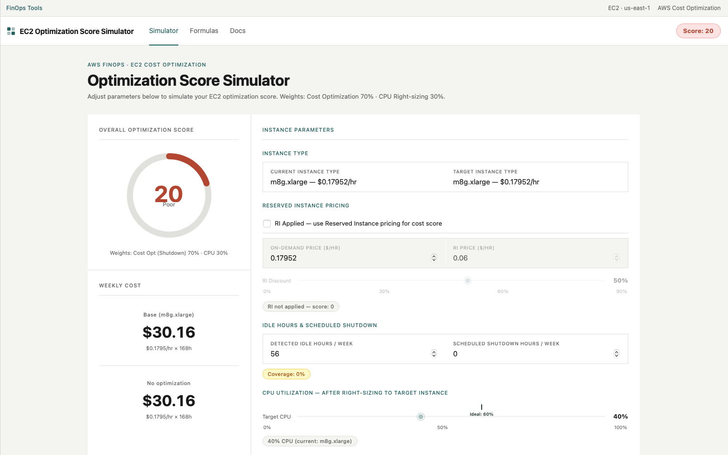
Task: Open the Simulator tab
Action: point(163,31)
